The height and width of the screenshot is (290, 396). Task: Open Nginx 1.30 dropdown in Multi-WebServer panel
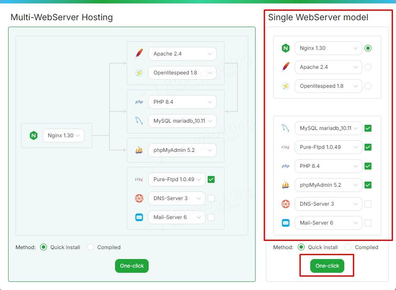pos(63,136)
